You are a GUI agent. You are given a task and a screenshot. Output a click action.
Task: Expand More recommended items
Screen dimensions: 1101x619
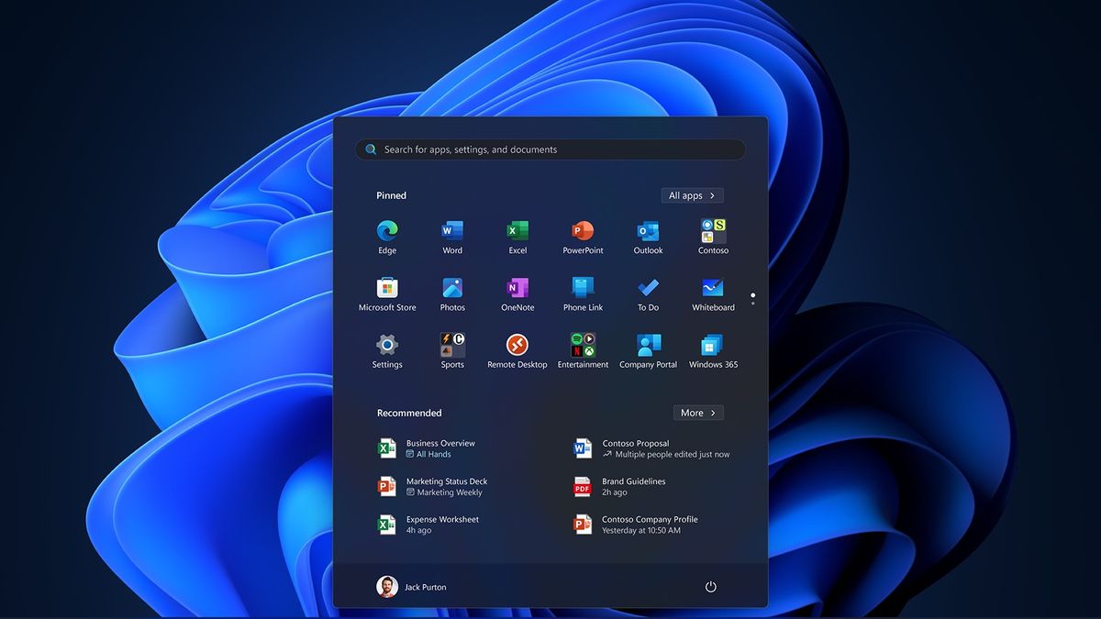[x=698, y=413]
